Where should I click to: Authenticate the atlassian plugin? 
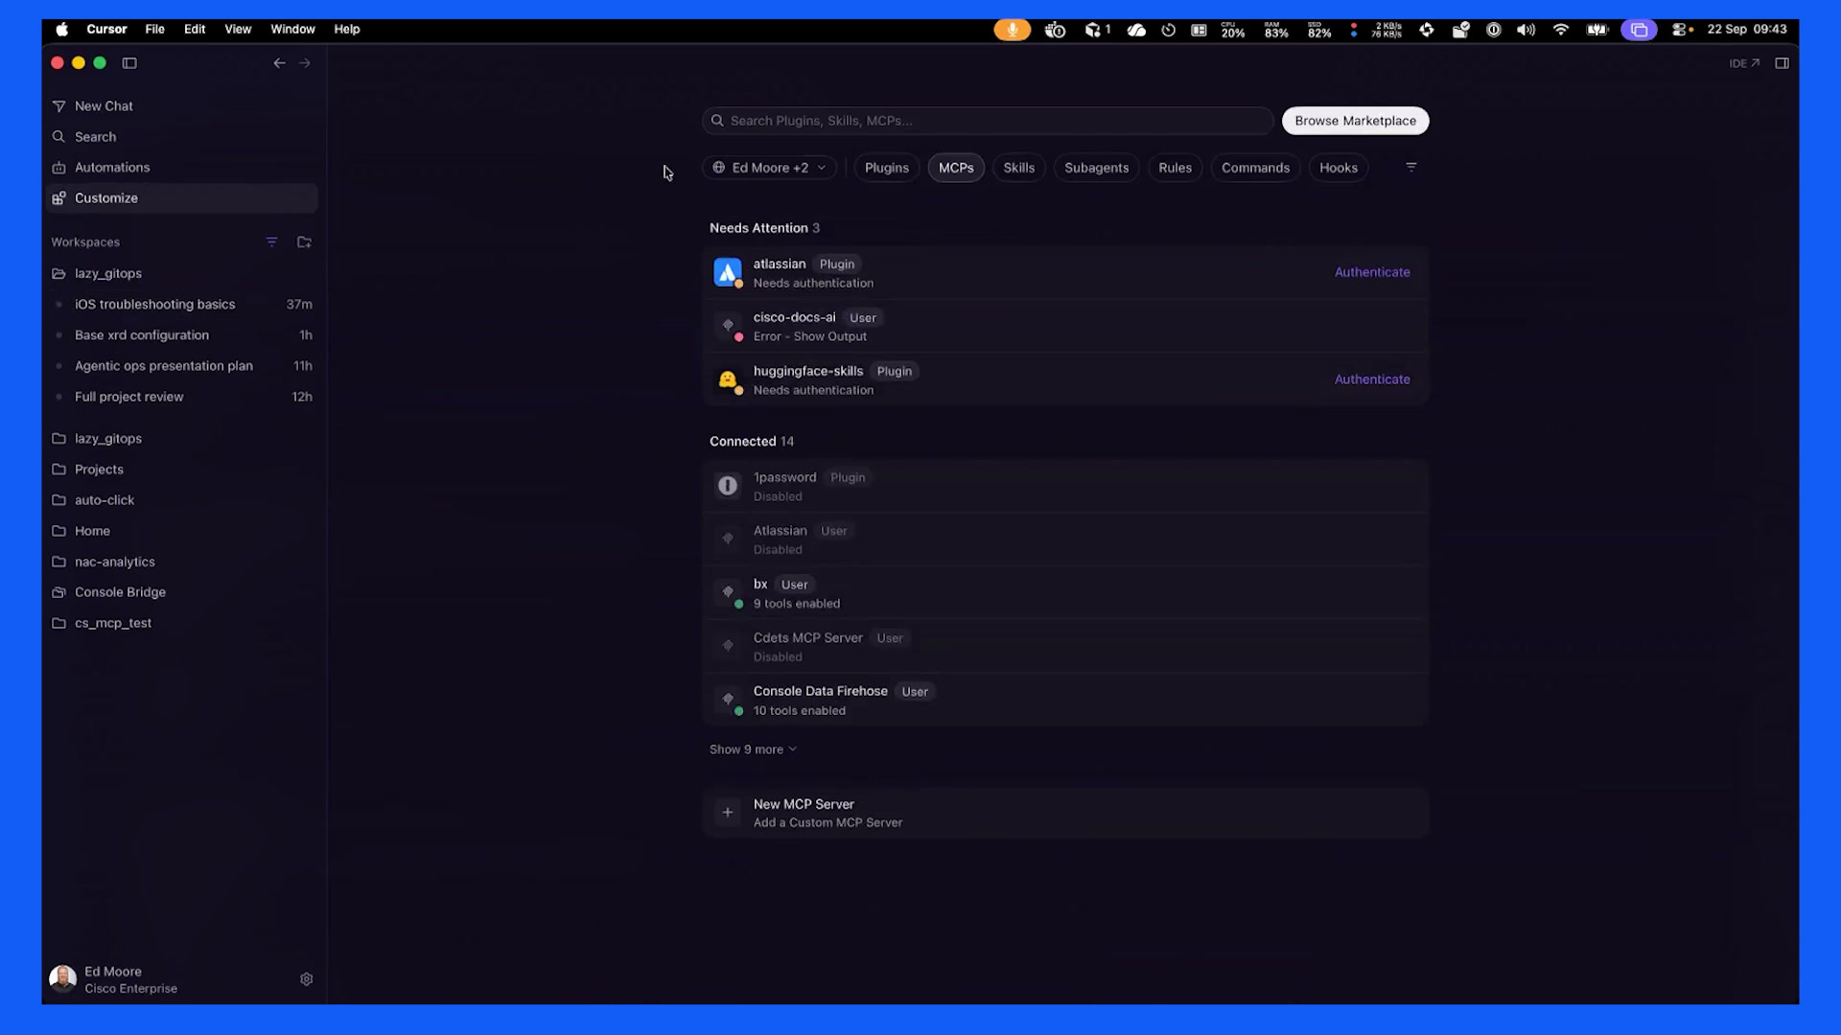[x=1372, y=272]
